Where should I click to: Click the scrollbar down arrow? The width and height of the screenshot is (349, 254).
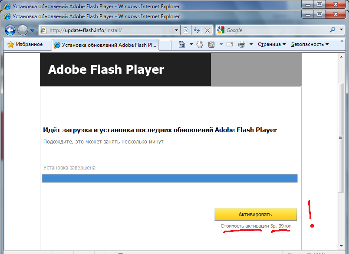click(x=341, y=246)
